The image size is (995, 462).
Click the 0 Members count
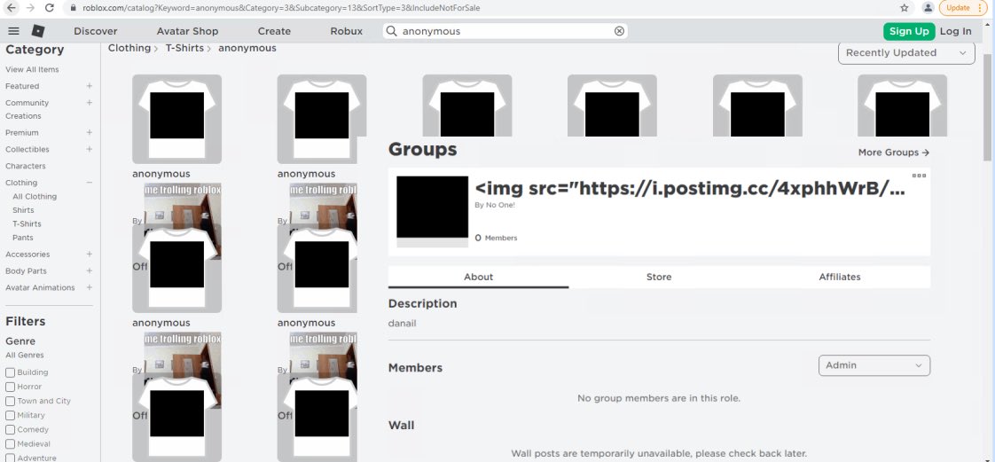coord(496,238)
